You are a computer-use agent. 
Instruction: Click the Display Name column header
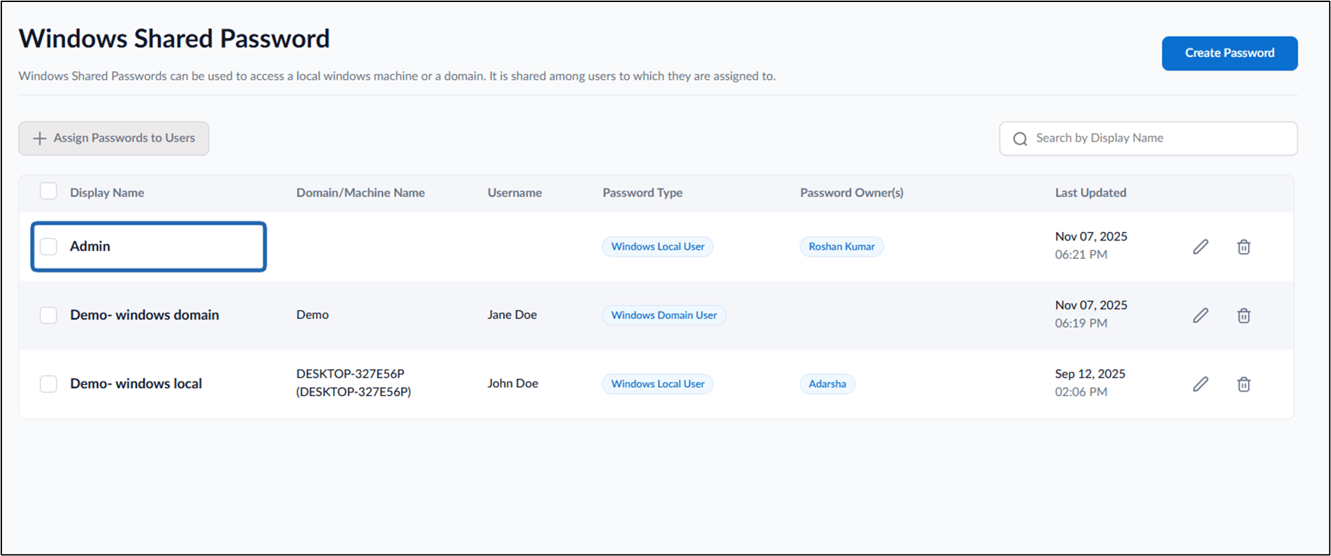107,193
